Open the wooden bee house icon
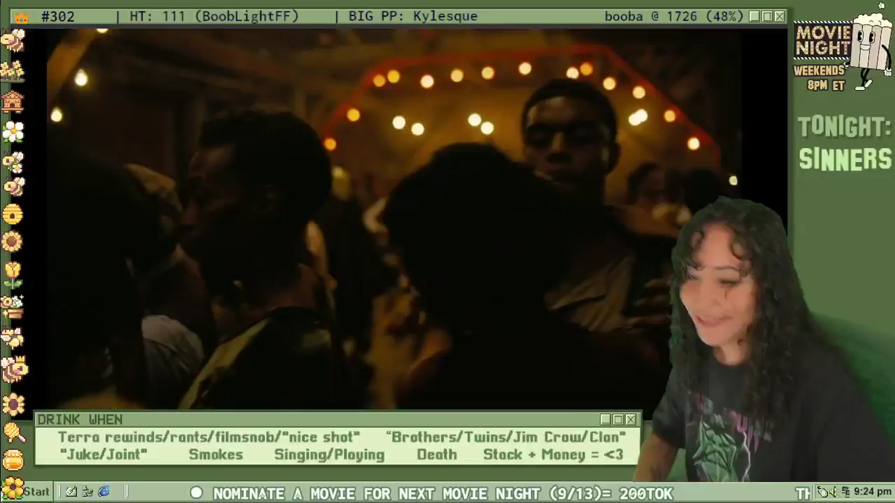This screenshot has width=895, height=503. pyautogui.click(x=13, y=102)
